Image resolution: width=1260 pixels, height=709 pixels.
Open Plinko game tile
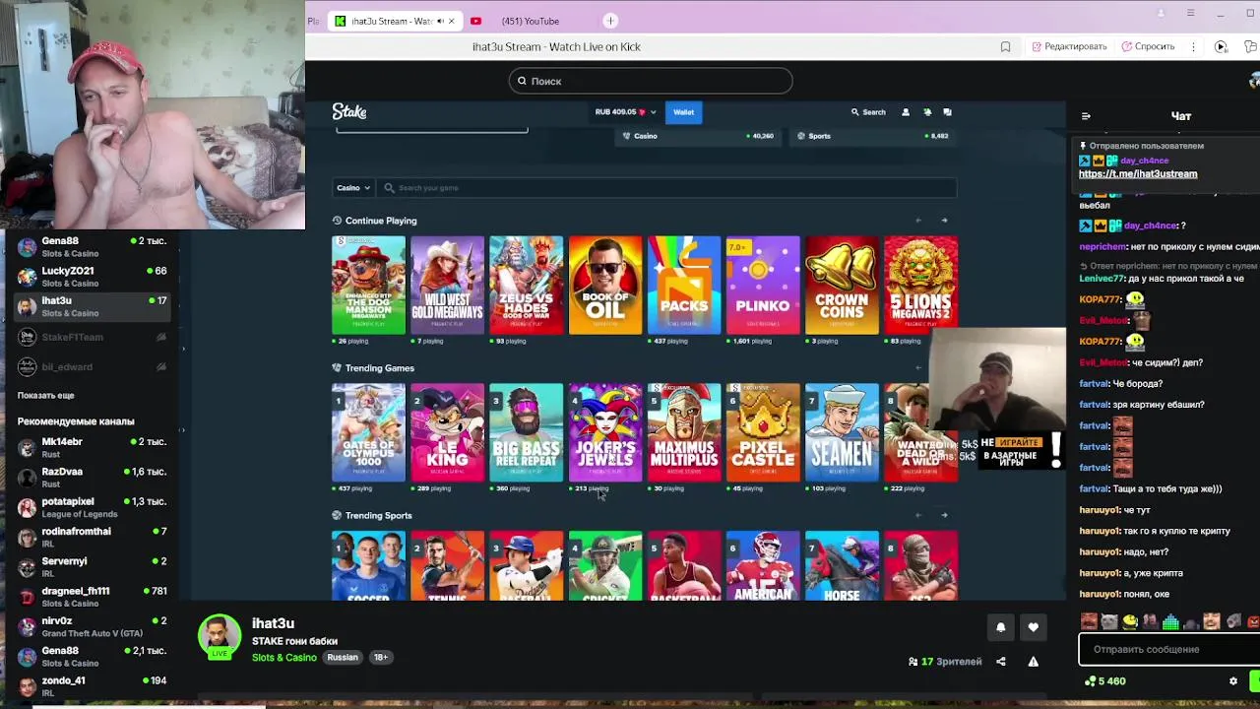pos(763,286)
